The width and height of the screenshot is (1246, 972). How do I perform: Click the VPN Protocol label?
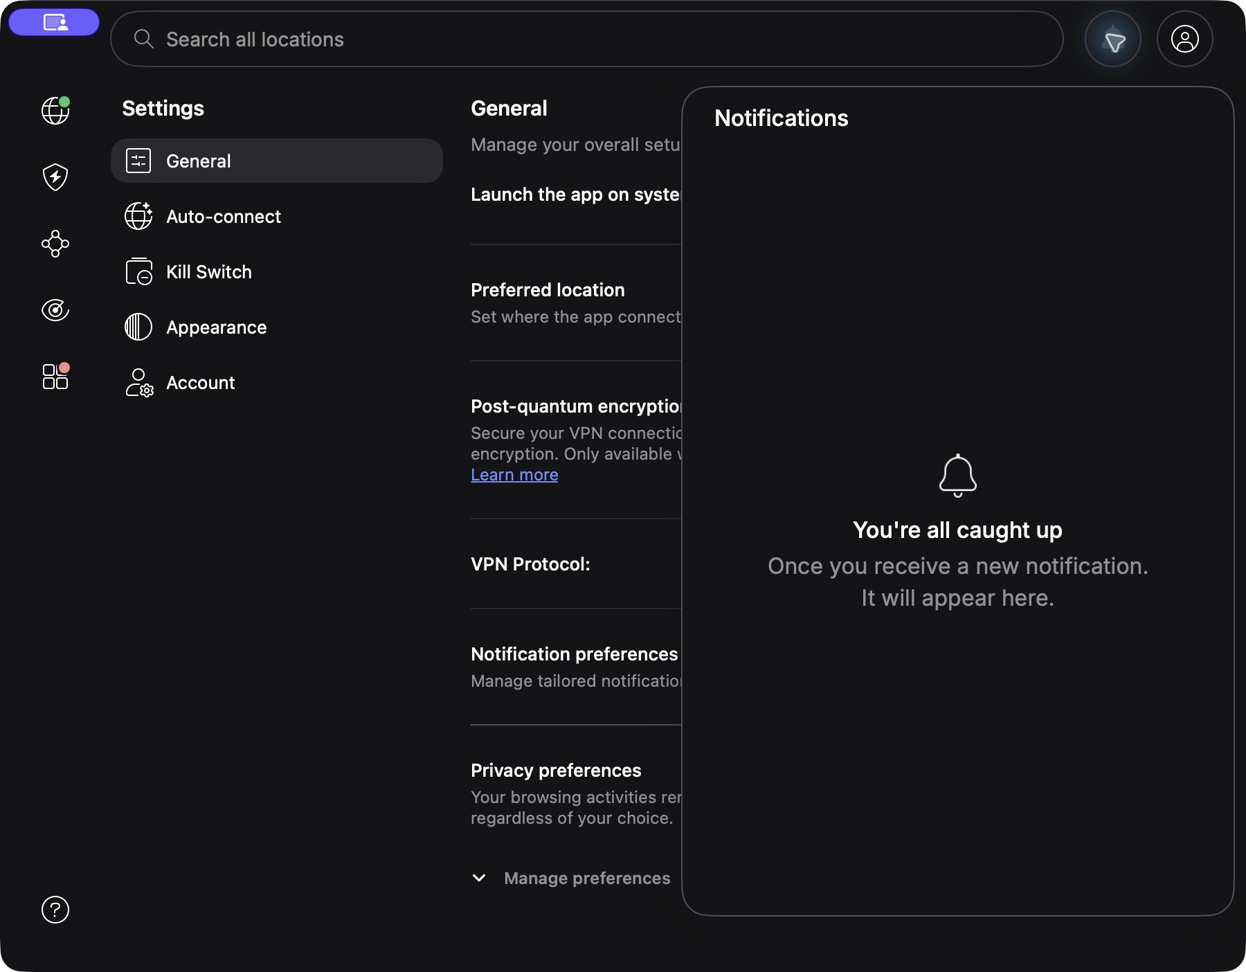pos(530,564)
